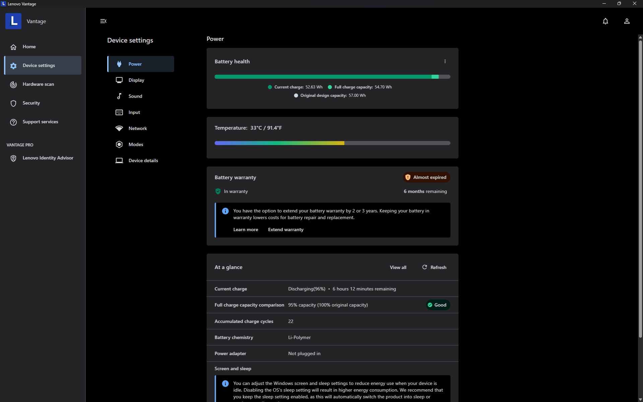Click the Device settings gear icon
Image resolution: width=643 pixels, height=402 pixels.
[13, 66]
